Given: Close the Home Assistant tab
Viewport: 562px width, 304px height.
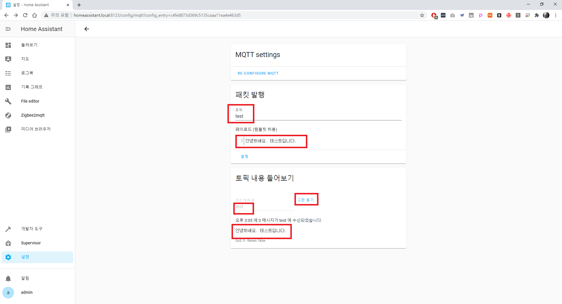Looking at the screenshot, I should pyautogui.click(x=68, y=5).
